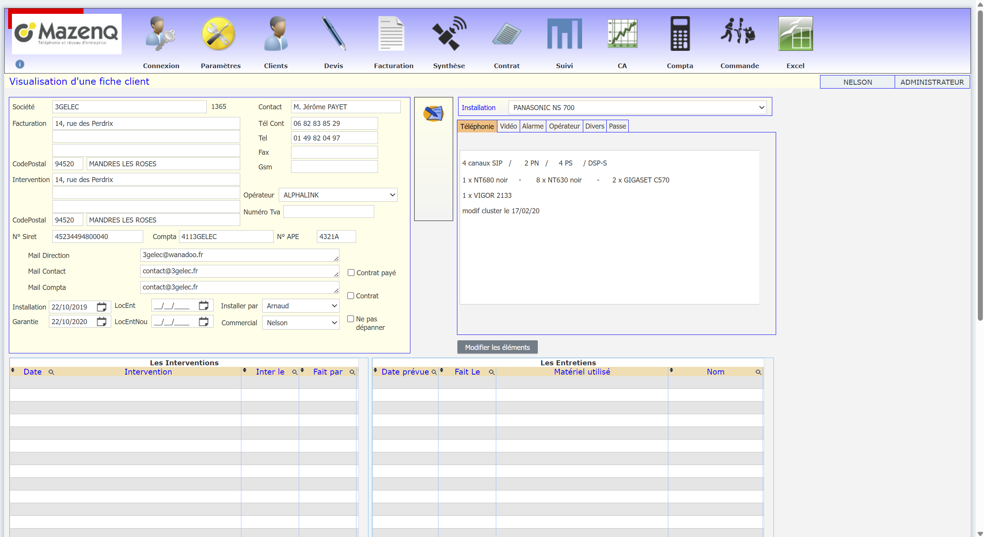Click the ADMINISTRATEUR role button

coord(932,82)
